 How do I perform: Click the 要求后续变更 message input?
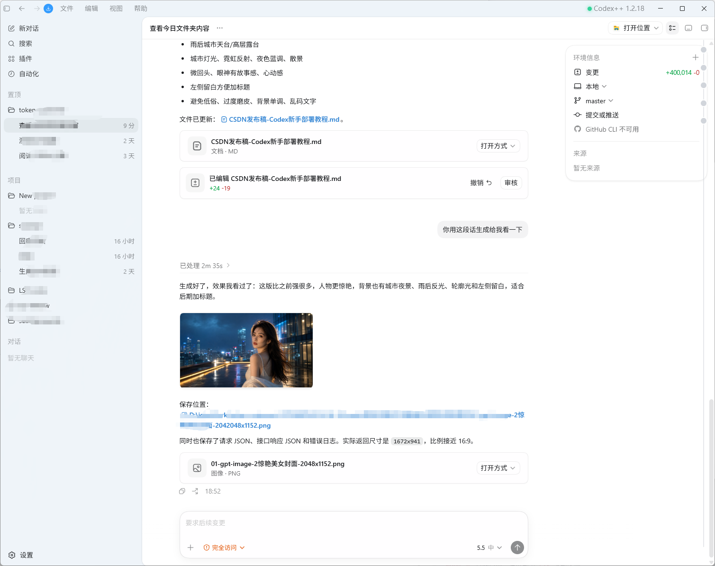[353, 523]
